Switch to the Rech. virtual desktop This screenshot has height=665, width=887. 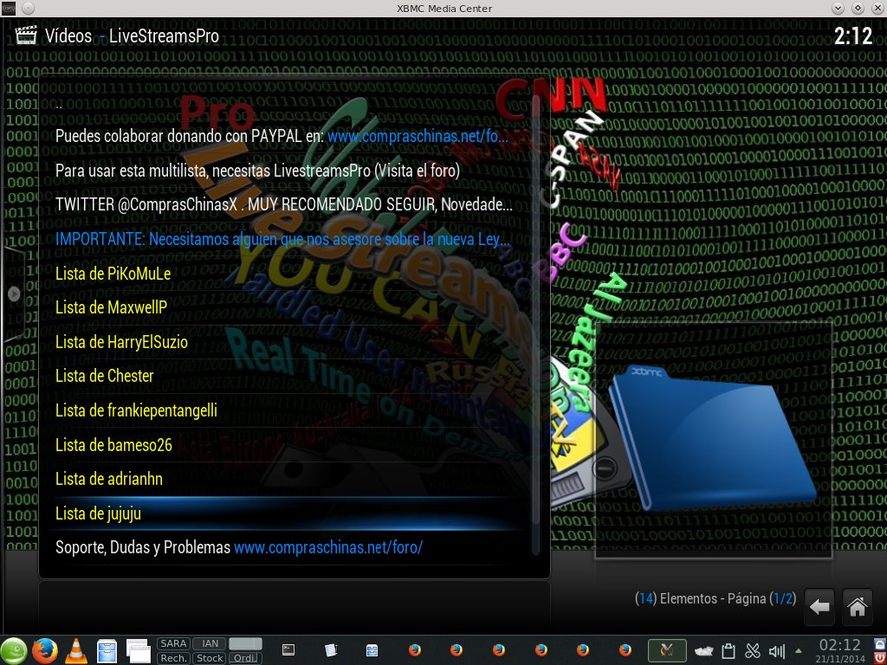173,658
